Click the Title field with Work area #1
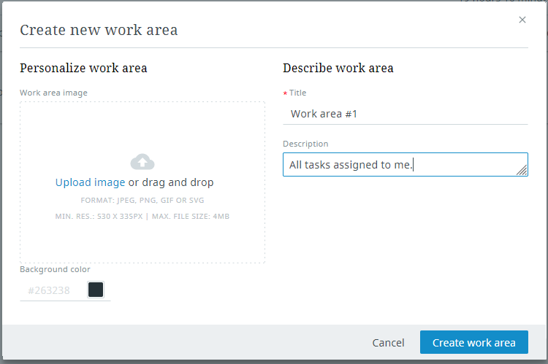This screenshot has height=364, width=548. pos(405,114)
